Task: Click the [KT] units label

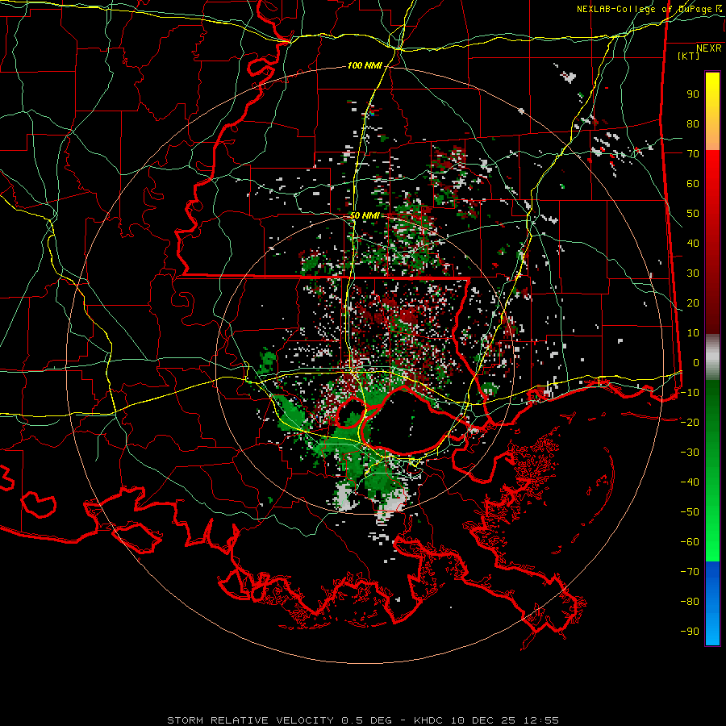Action: point(688,56)
